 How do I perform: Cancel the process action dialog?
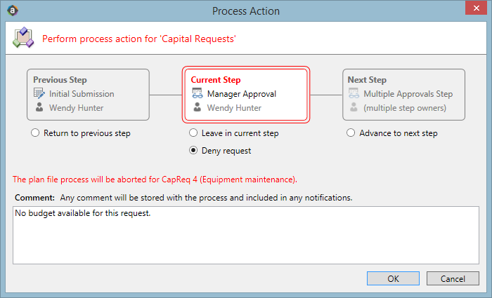tap(453, 278)
